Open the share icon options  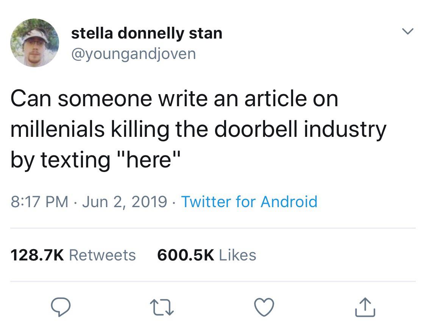pos(365,307)
